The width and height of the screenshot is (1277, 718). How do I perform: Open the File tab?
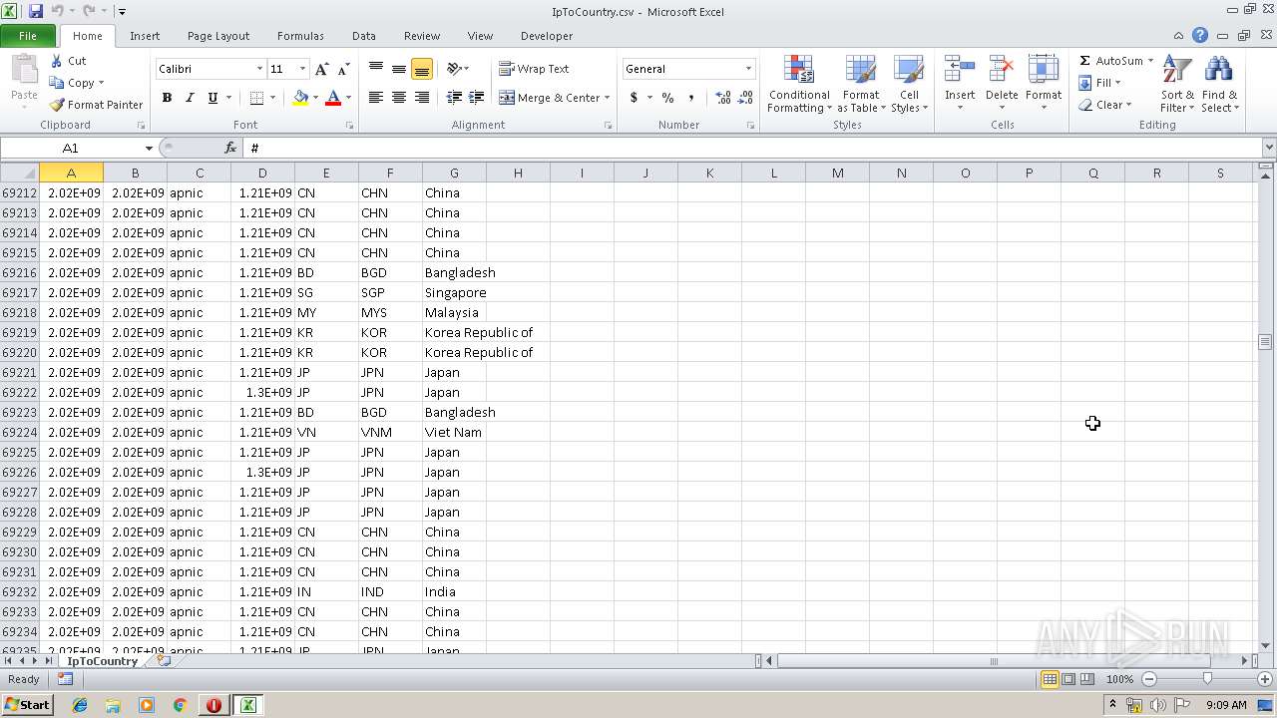coord(28,36)
